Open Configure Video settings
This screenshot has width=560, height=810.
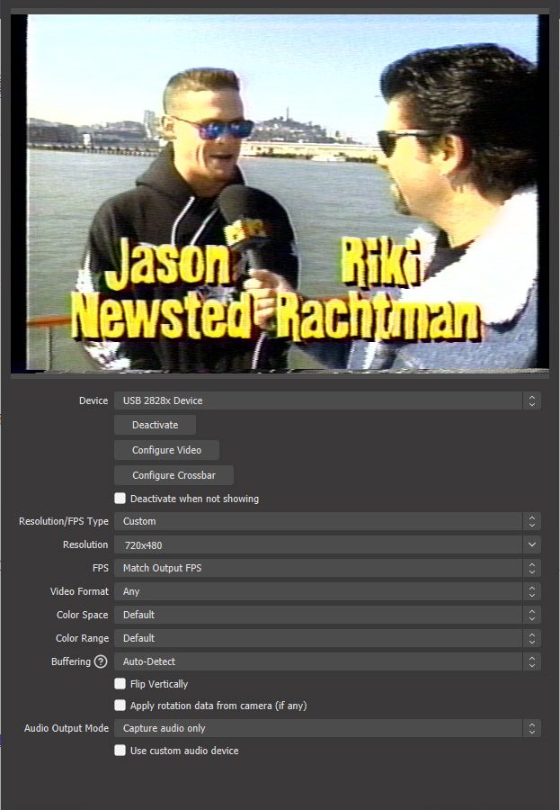166,450
